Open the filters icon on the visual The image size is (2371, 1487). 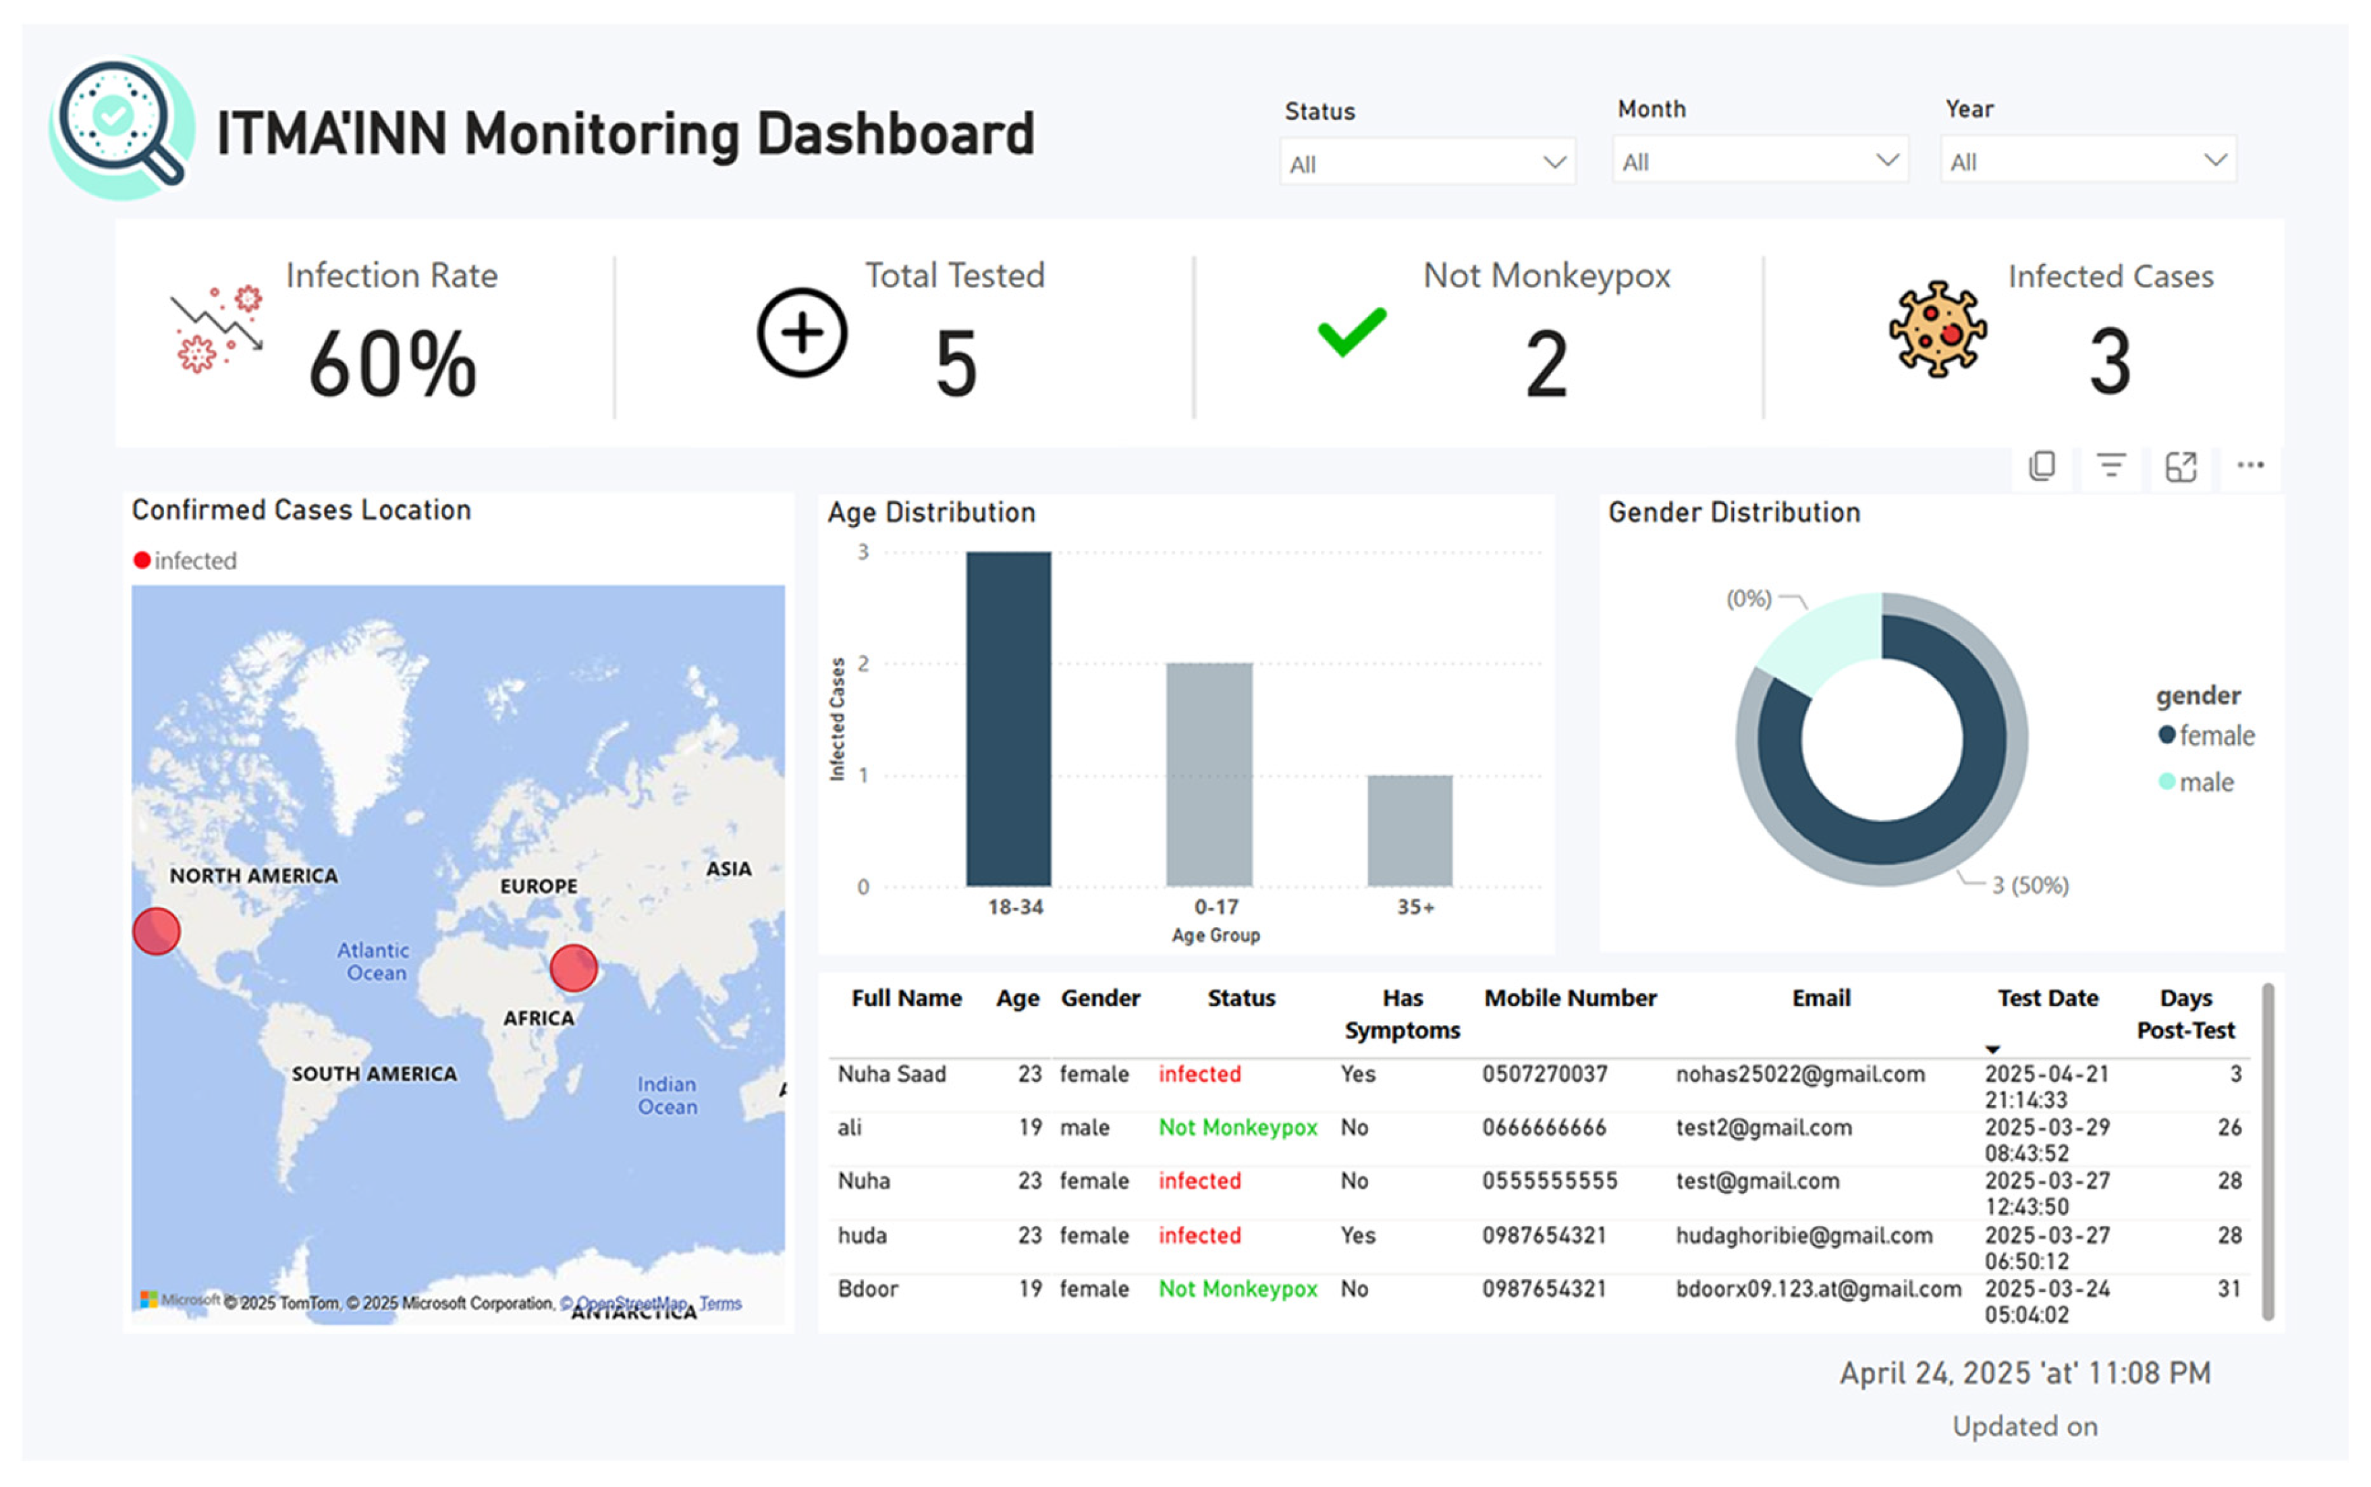coord(2110,466)
